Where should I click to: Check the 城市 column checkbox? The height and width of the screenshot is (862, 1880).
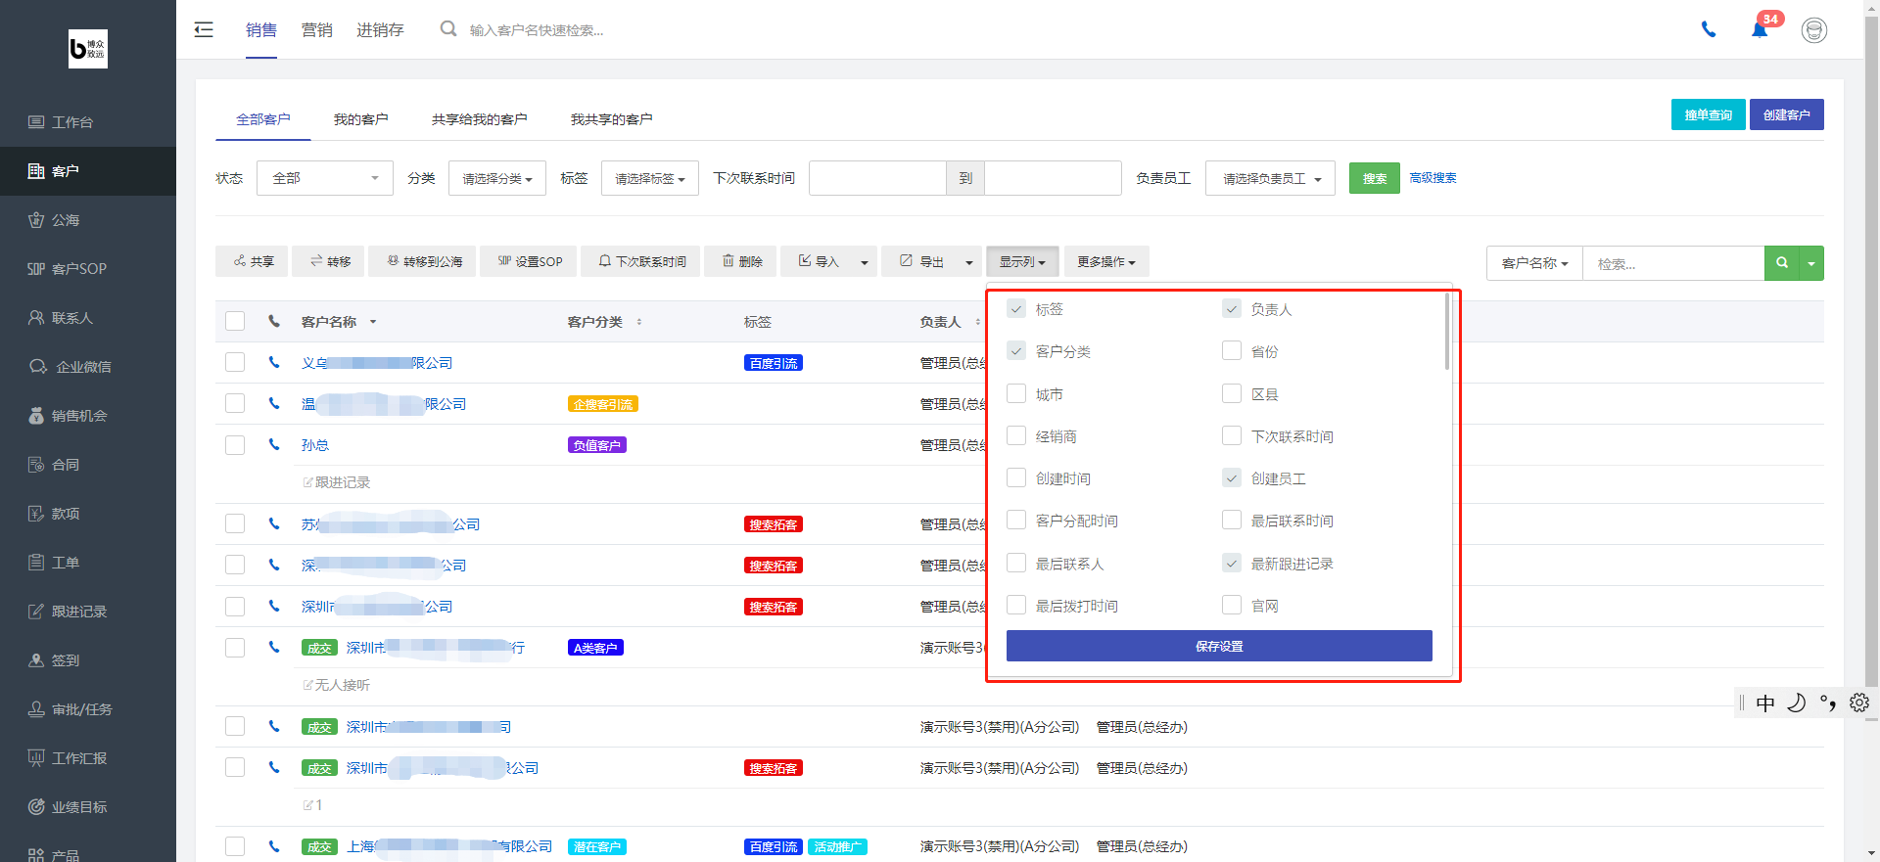[x=1016, y=394]
